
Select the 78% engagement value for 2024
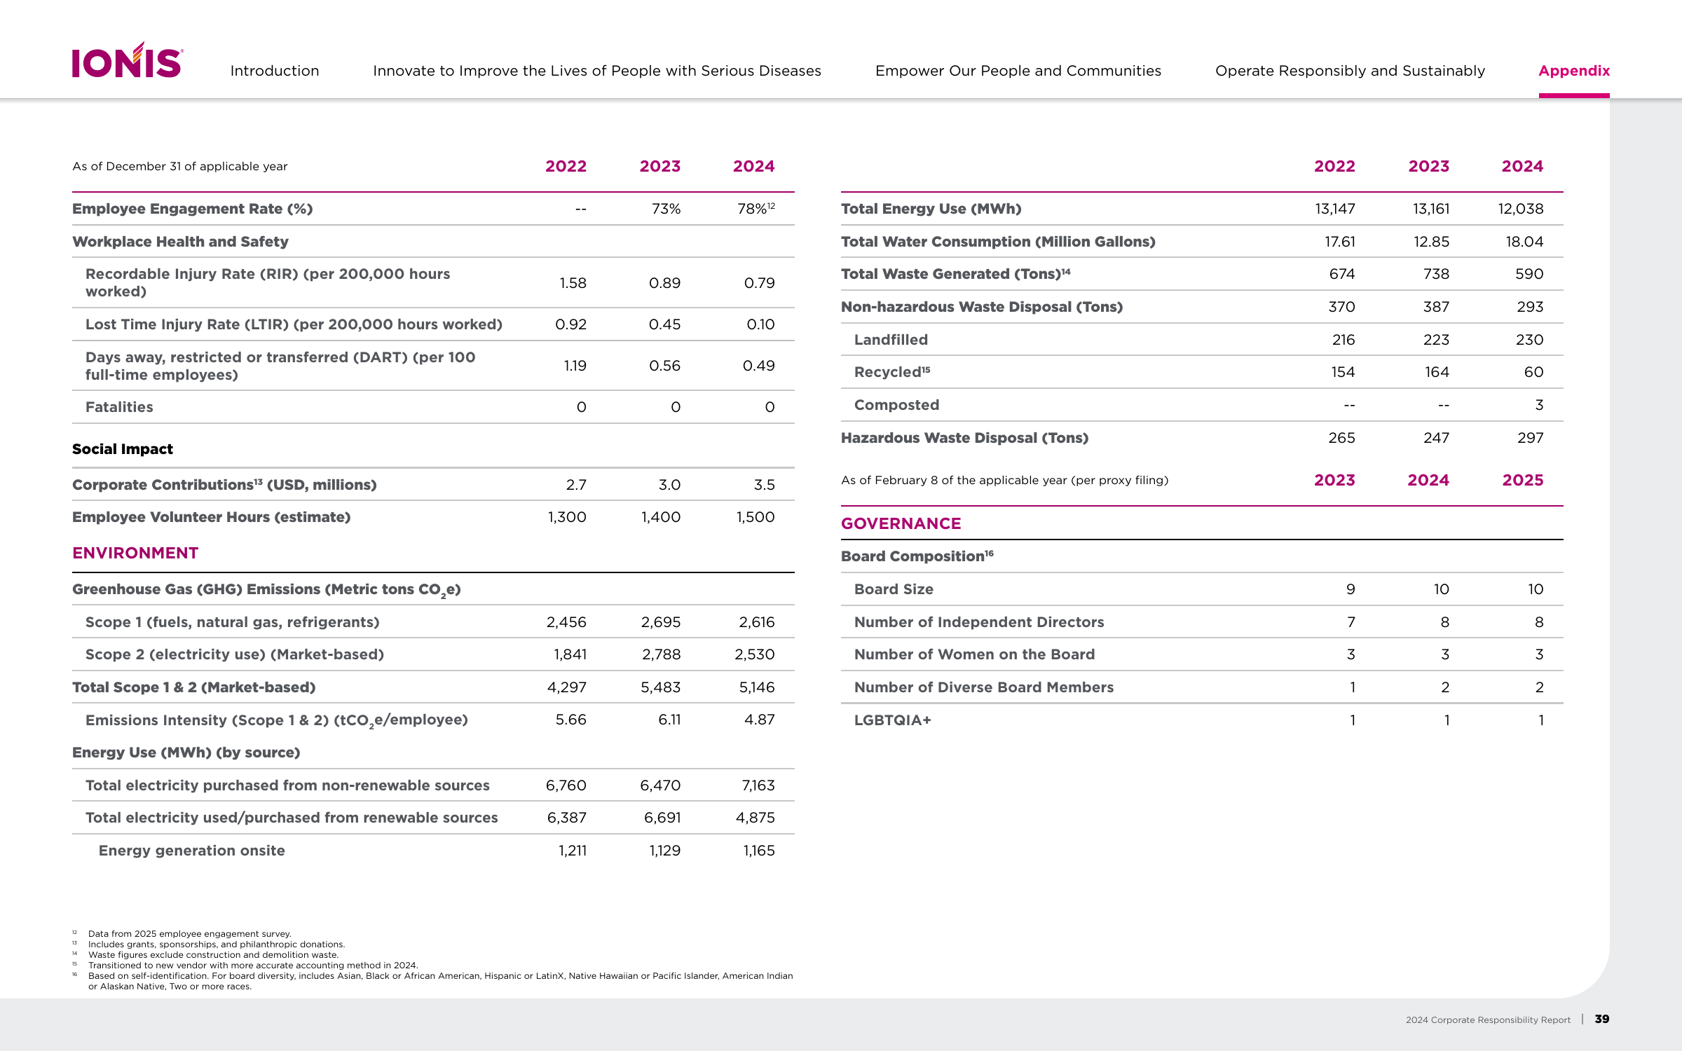click(755, 209)
